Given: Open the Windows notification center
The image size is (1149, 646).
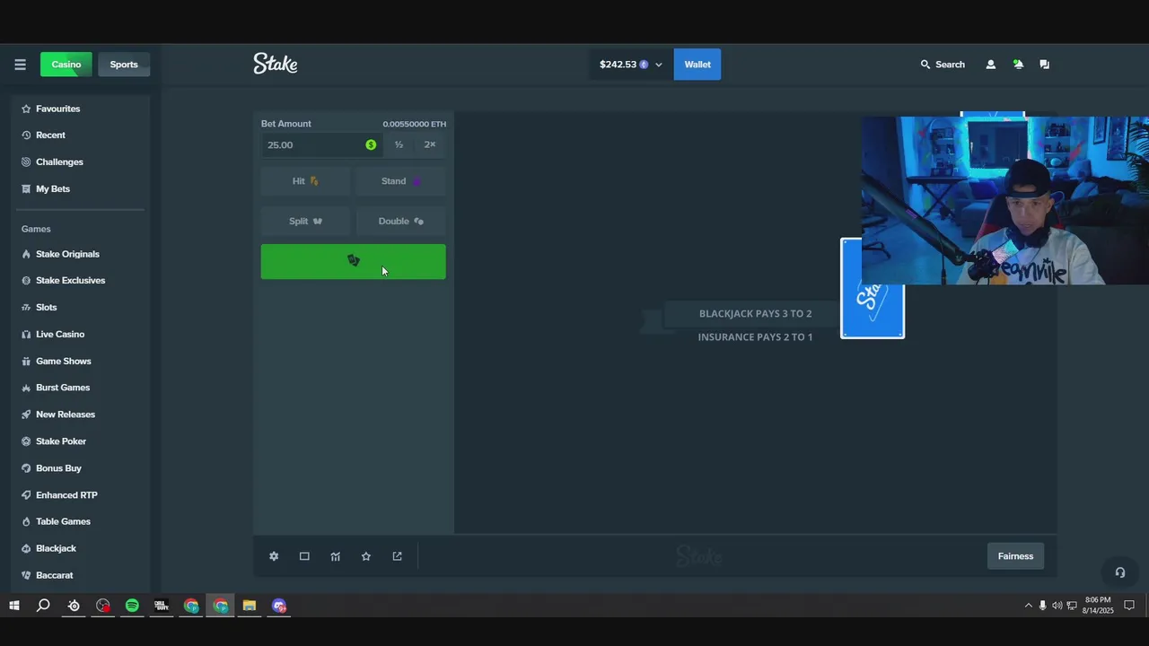Looking at the screenshot, I should (x=1129, y=606).
